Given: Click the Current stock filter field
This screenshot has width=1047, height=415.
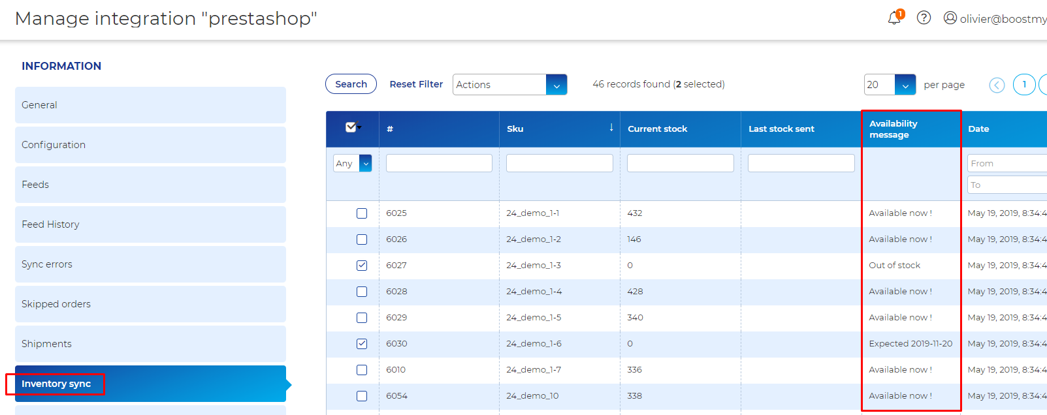Looking at the screenshot, I should pyautogui.click(x=681, y=163).
